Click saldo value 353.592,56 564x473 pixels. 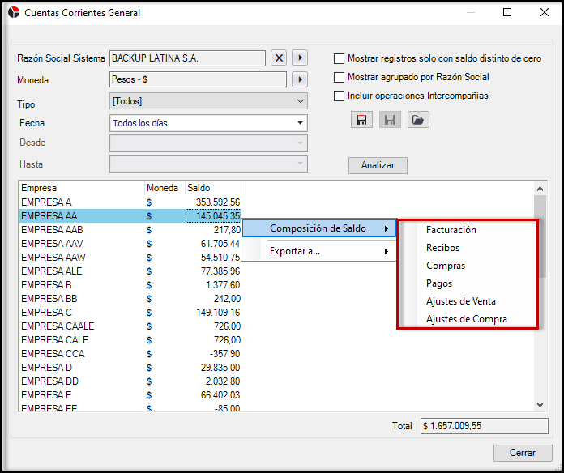coord(218,202)
